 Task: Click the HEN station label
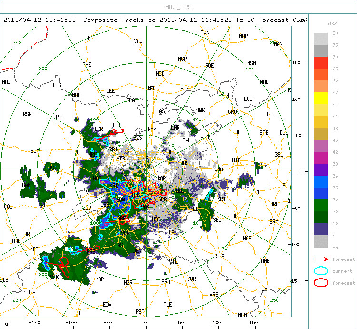(x=255, y=192)
